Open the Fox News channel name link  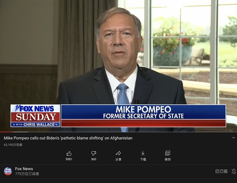tap(24, 169)
